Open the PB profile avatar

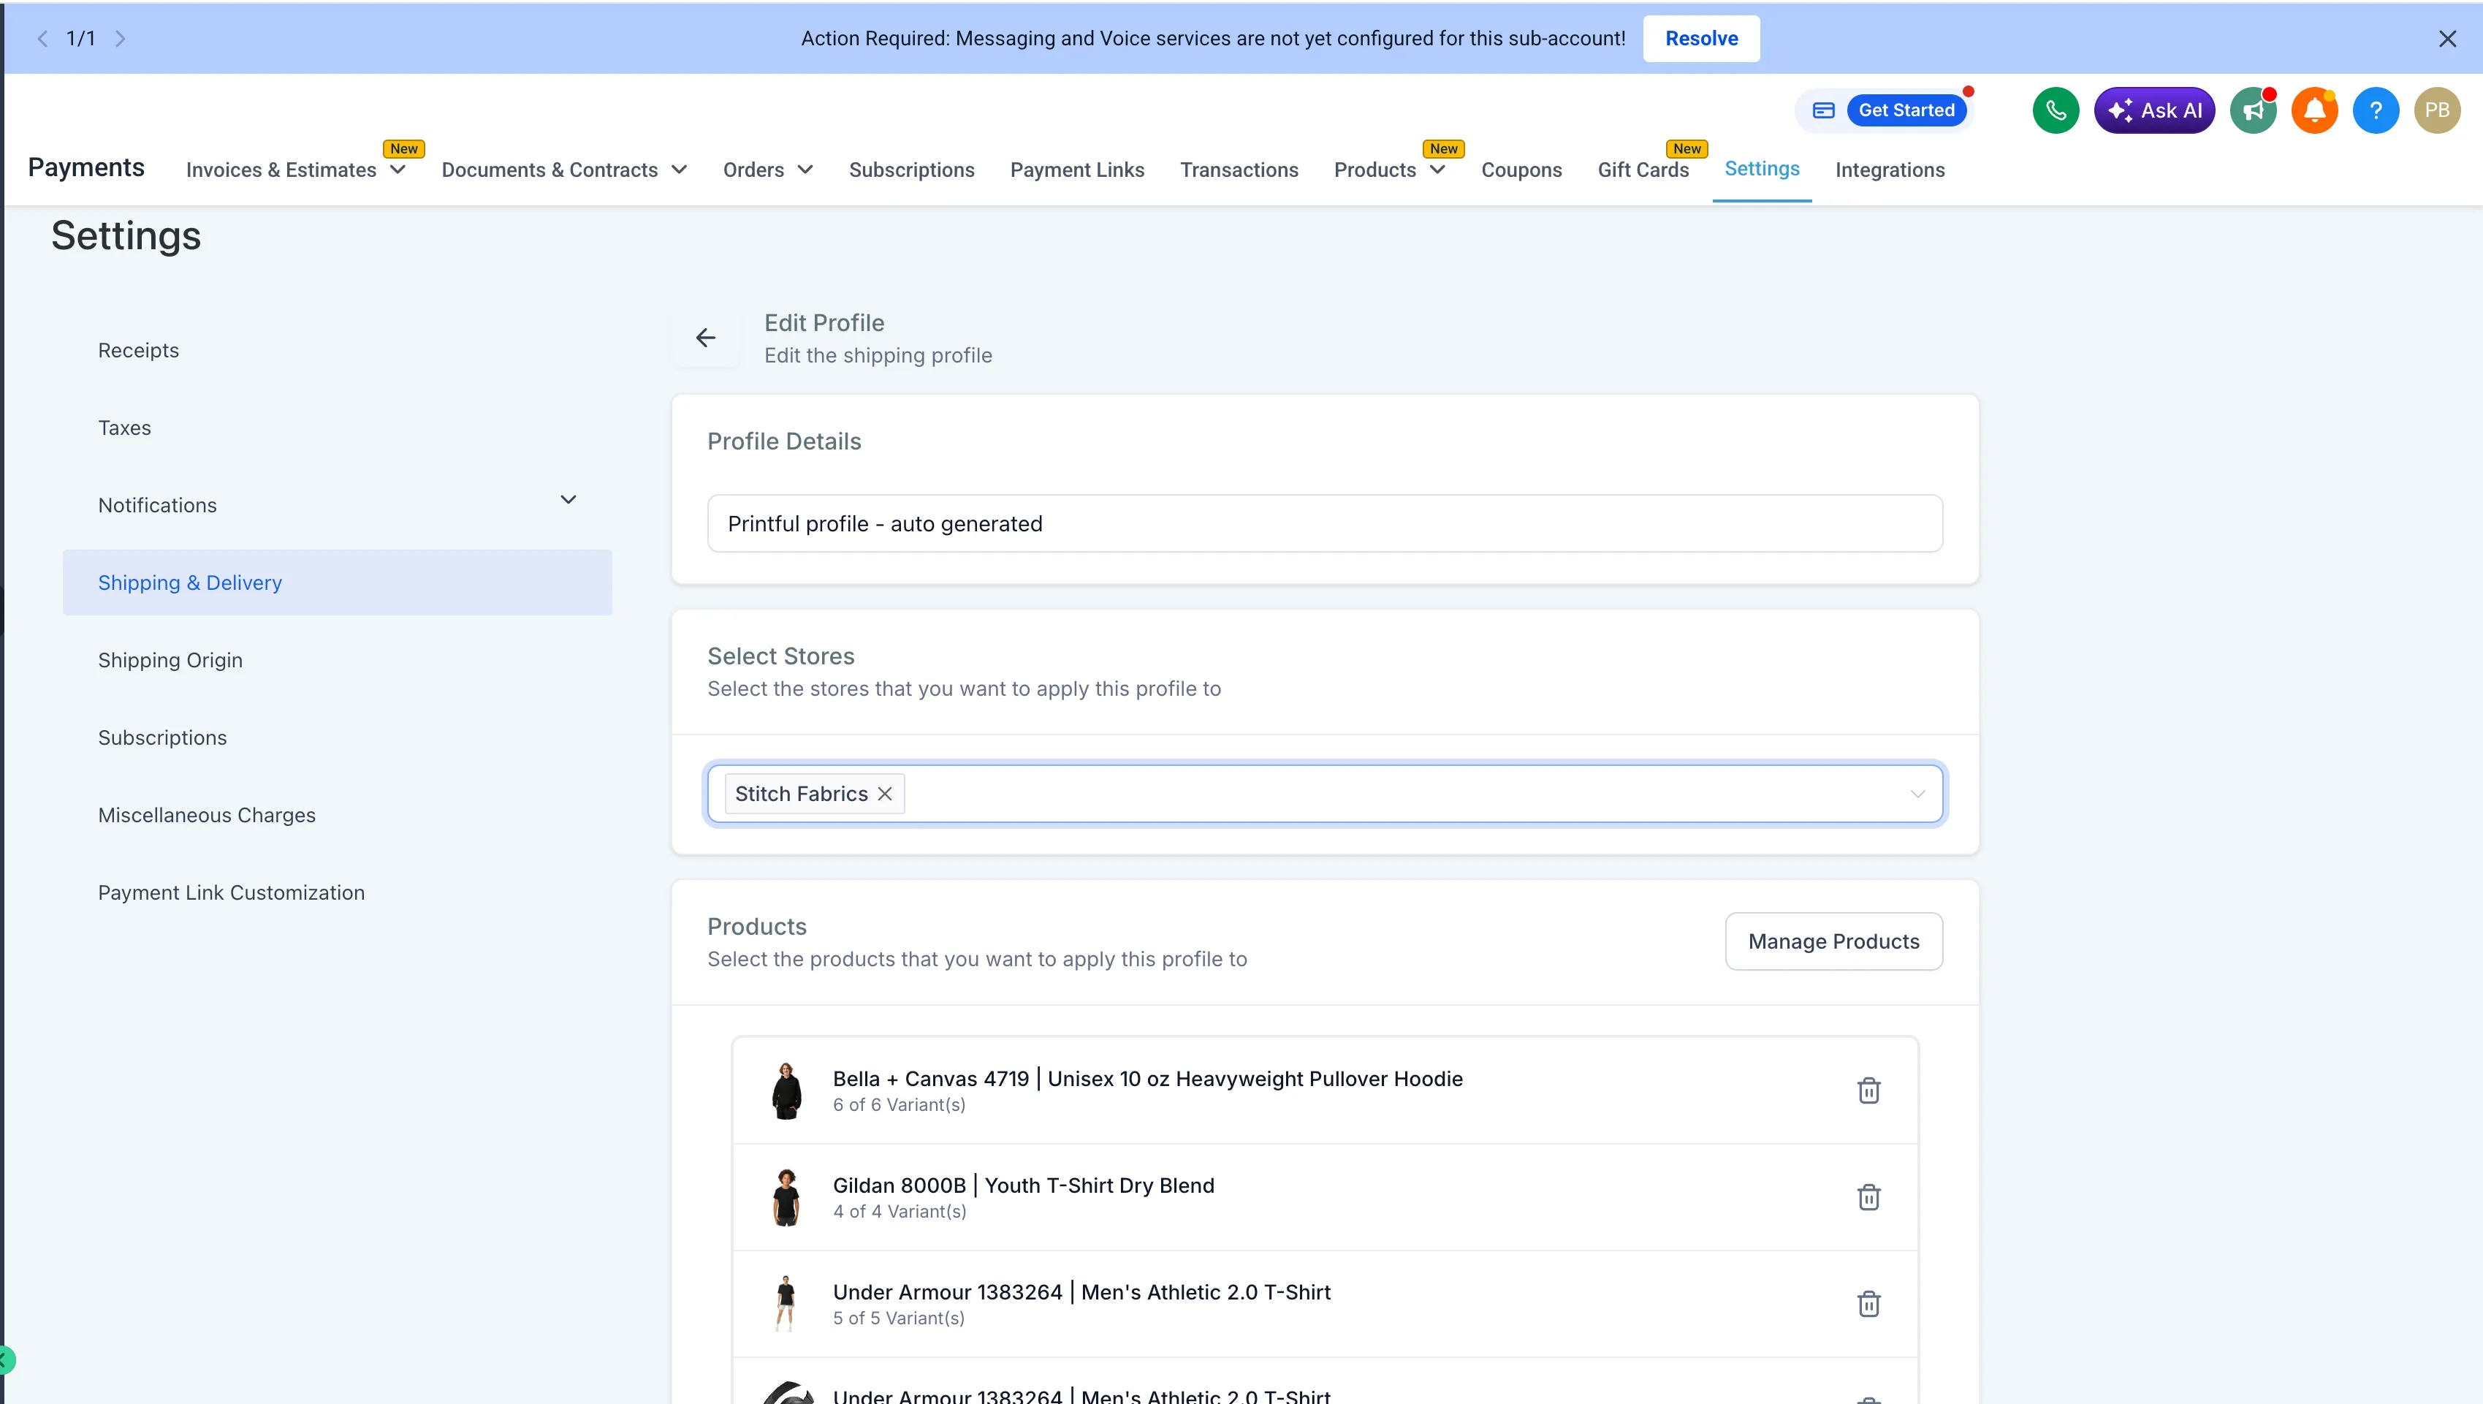point(2438,110)
